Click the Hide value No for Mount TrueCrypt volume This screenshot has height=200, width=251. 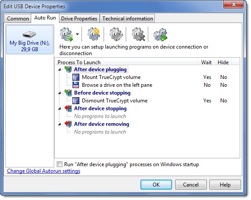224,77
